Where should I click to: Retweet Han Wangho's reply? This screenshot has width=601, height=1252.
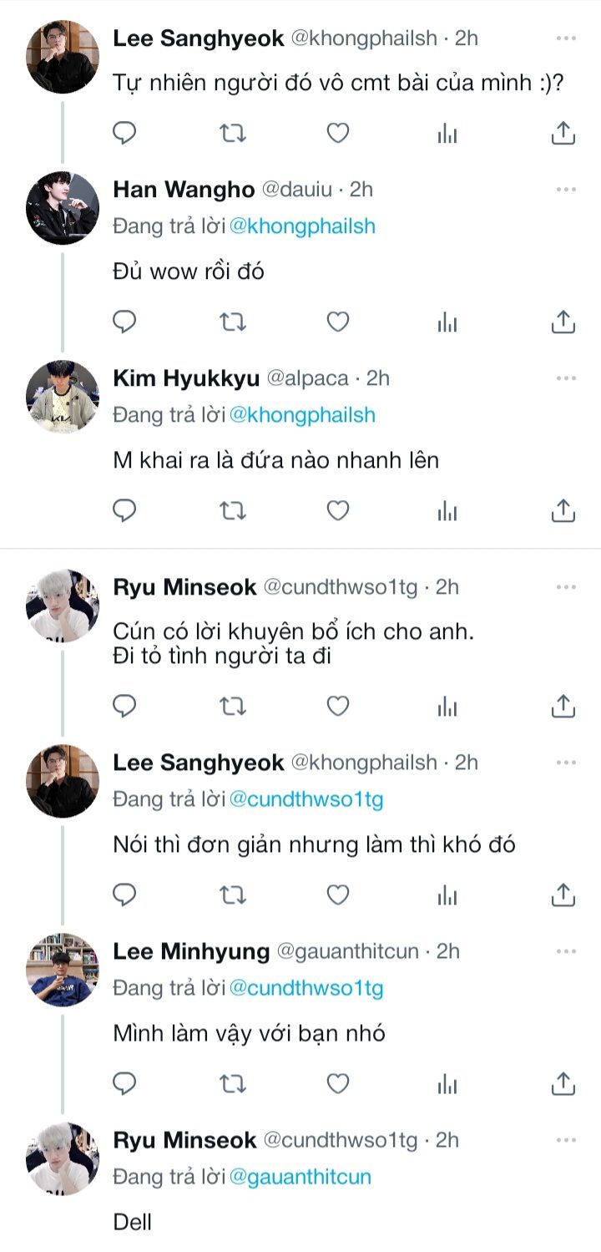click(232, 322)
